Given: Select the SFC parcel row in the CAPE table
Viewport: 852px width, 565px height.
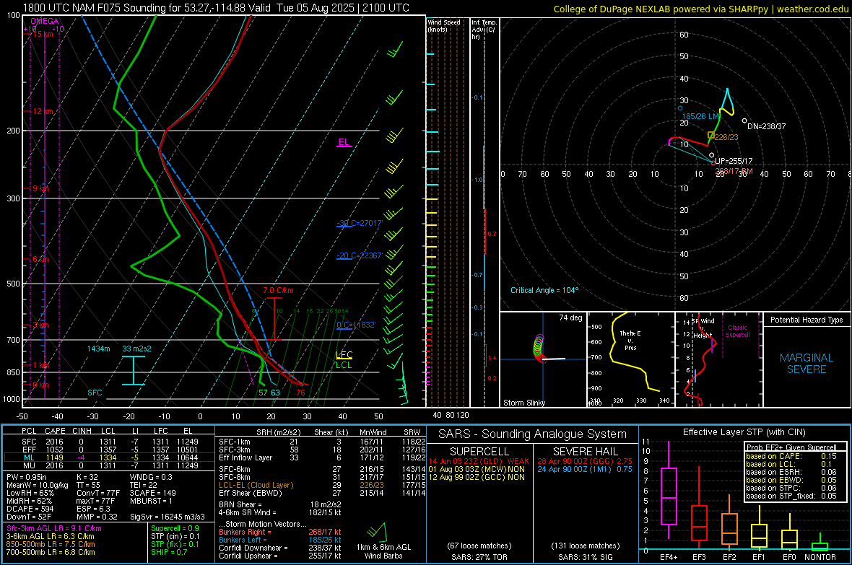Looking at the screenshot, I should coord(108,442).
